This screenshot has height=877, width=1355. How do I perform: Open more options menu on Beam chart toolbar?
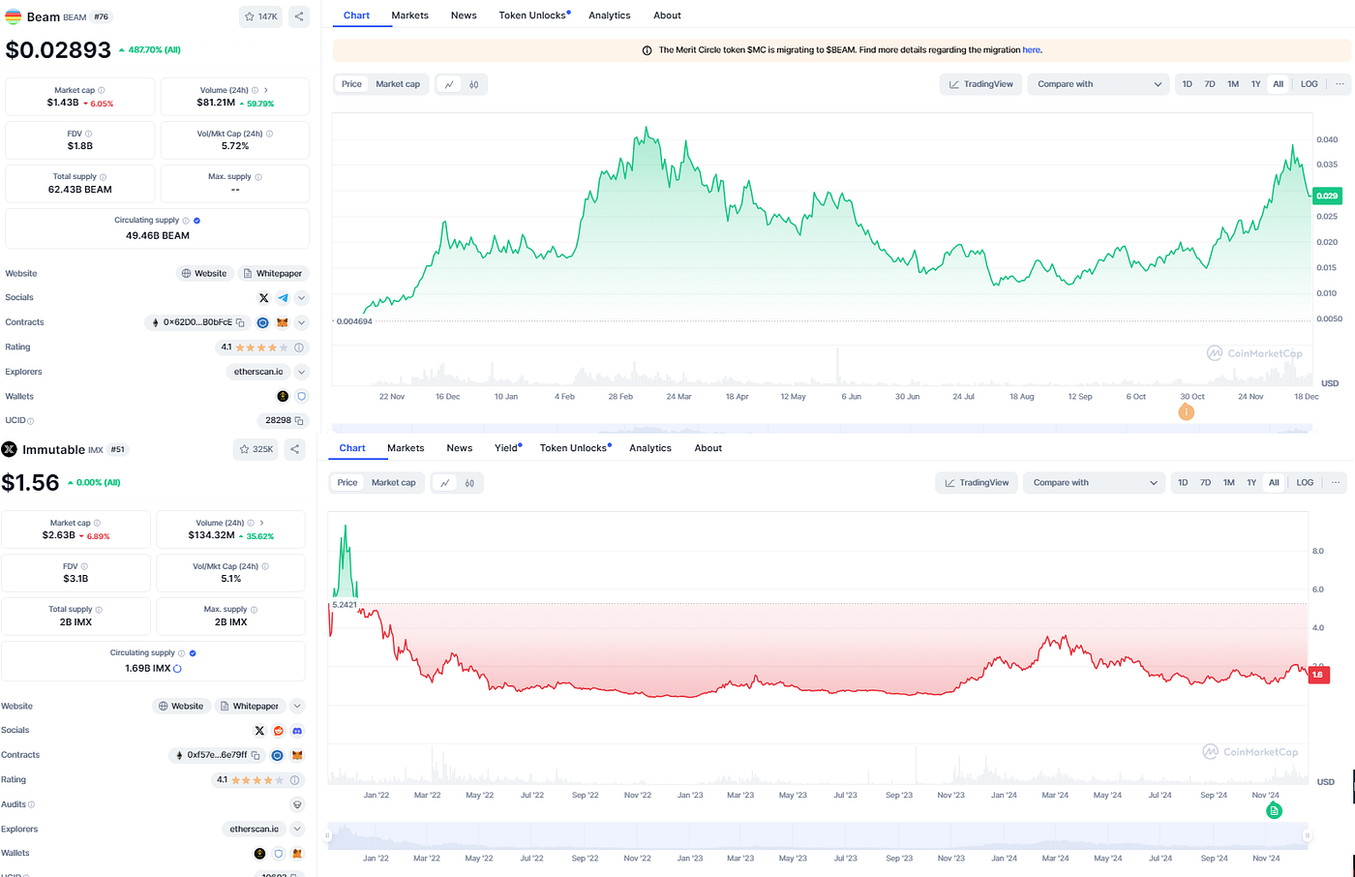click(1340, 84)
